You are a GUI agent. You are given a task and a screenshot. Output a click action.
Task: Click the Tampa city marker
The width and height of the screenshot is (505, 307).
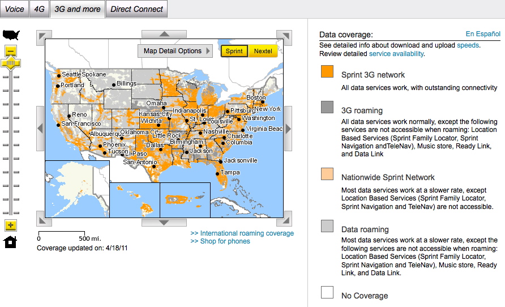[217, 174]
